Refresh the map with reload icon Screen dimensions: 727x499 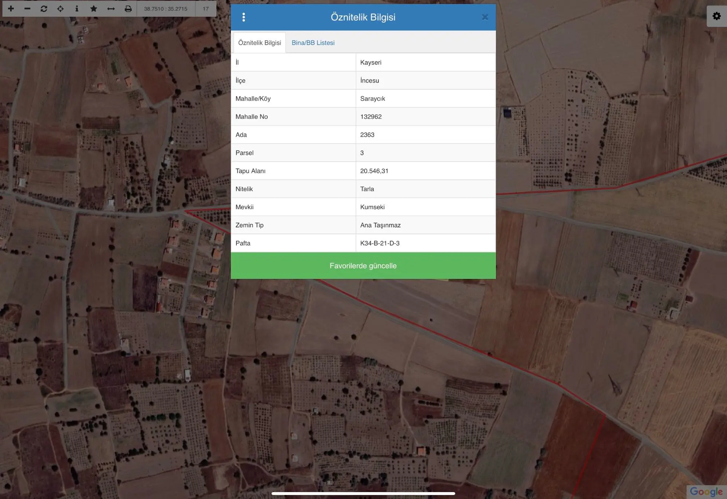(x=44, y=8)
